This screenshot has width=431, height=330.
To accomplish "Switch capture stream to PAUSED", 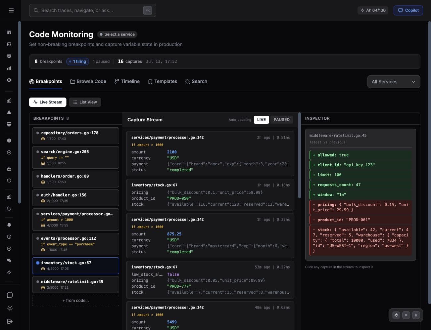I will pos(282,120).
